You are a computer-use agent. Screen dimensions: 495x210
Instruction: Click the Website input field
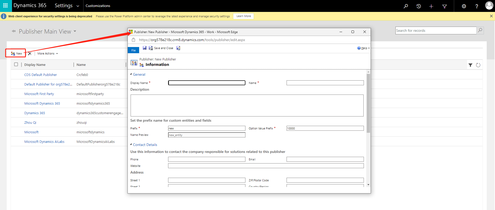pos(266,166)
